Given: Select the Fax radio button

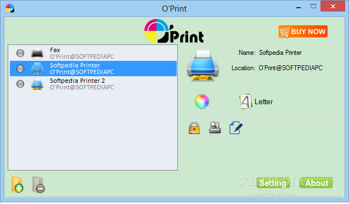Looking at the screenshot, I should [x=20, y=53].
